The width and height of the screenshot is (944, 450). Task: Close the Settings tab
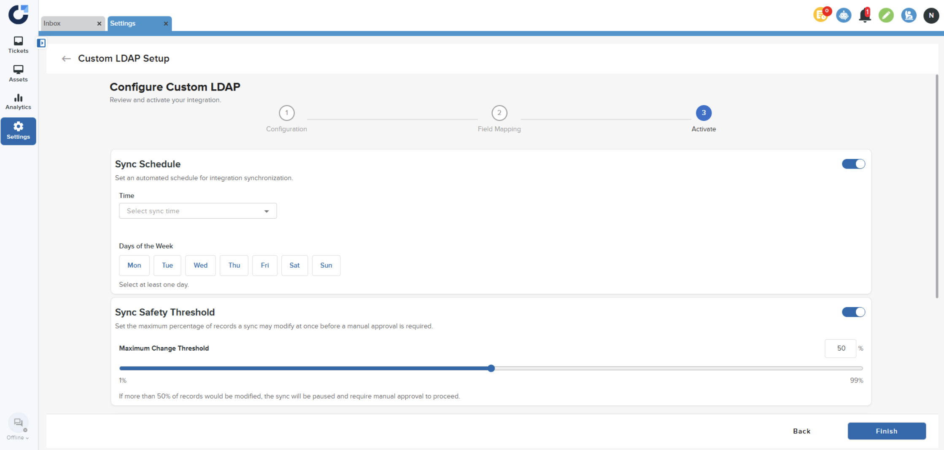pyautogui.click(x=166, y=24)
